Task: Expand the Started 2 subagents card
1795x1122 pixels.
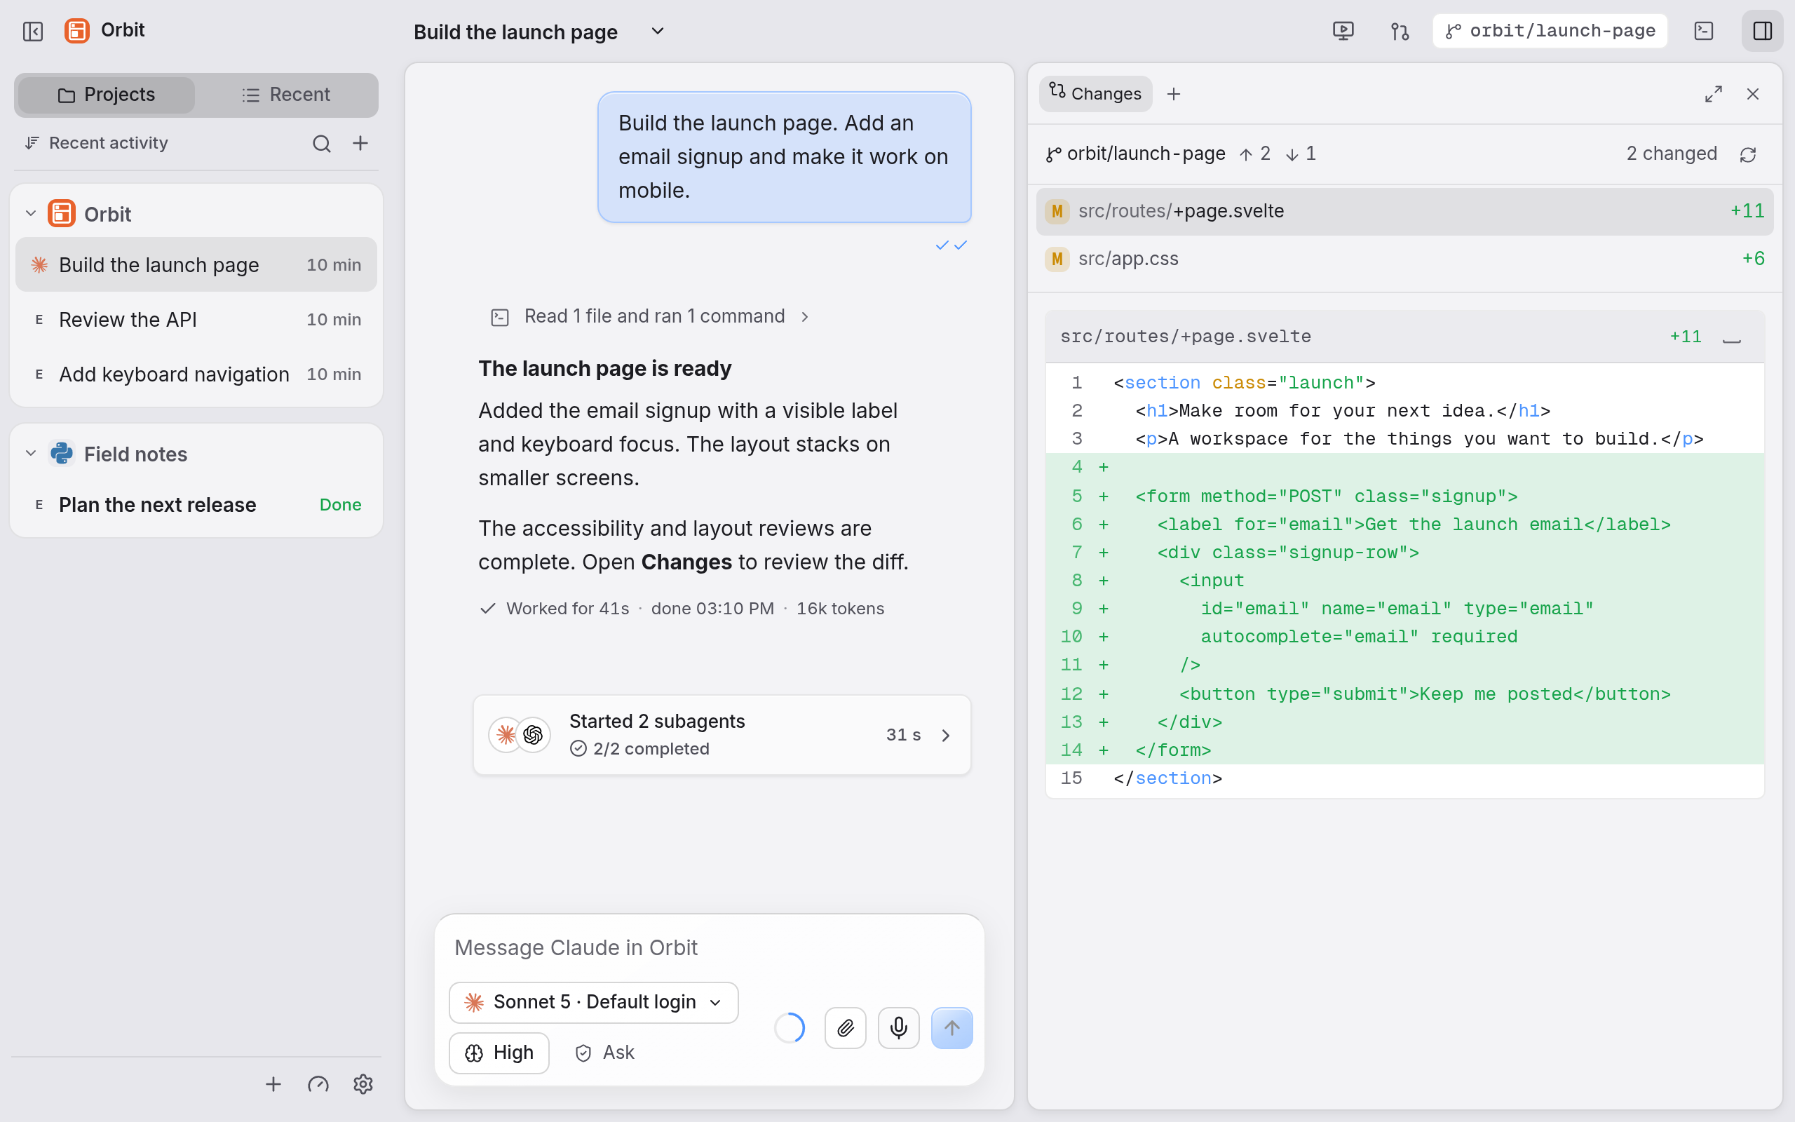Action: point(722,735)
